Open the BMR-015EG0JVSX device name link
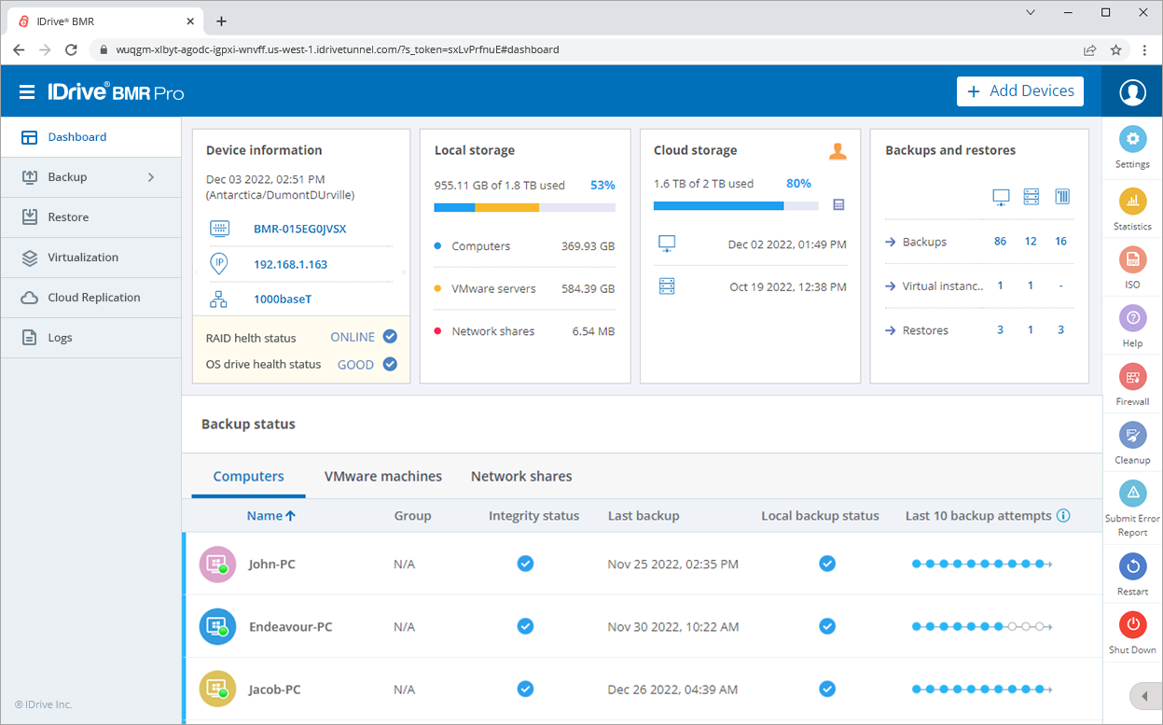Screen dimensions: 1163x725 point(300,229)
